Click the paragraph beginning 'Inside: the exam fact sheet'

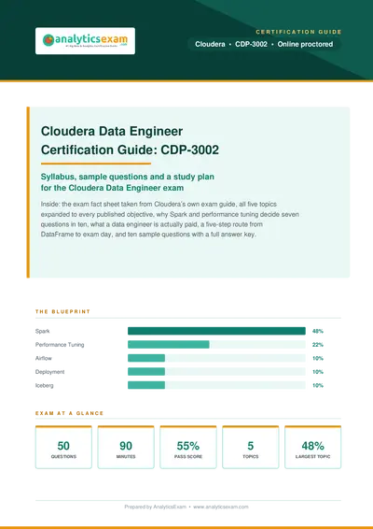170,219
